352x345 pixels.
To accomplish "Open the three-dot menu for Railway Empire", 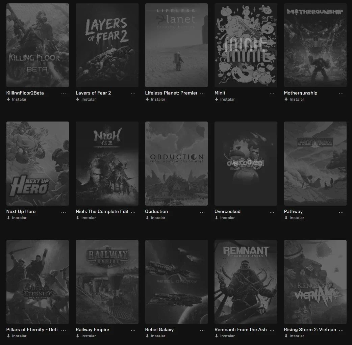I will (x=133, y=330).
